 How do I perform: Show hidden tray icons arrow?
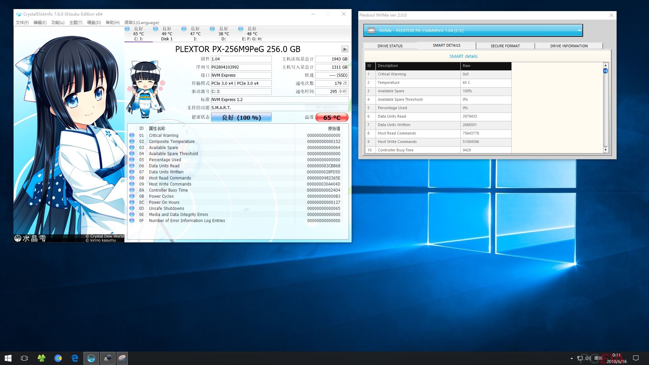point(572,358)
